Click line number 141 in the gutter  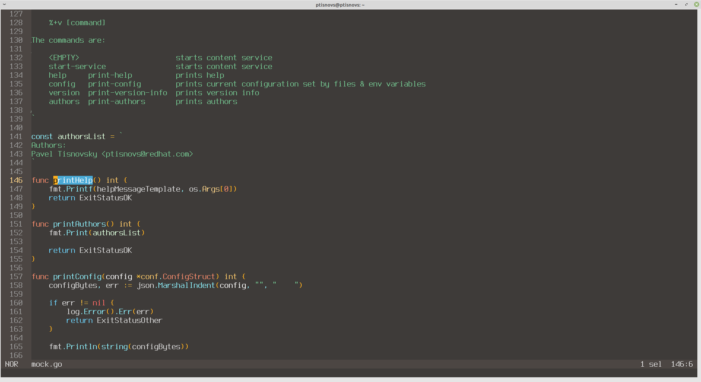tap(16, 136)
